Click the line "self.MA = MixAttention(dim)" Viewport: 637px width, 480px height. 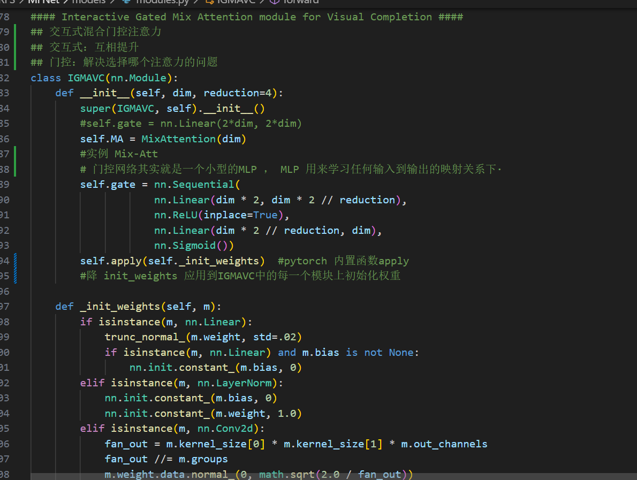163,139
